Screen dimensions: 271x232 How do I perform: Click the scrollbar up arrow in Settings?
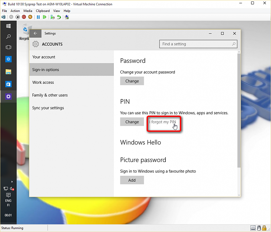coord(239,52)
